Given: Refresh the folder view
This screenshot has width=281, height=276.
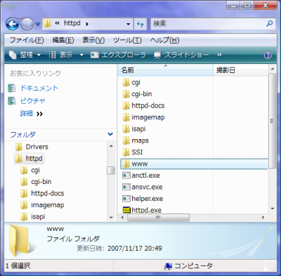Looking at the screenshot, I should [x=140, y=24].
